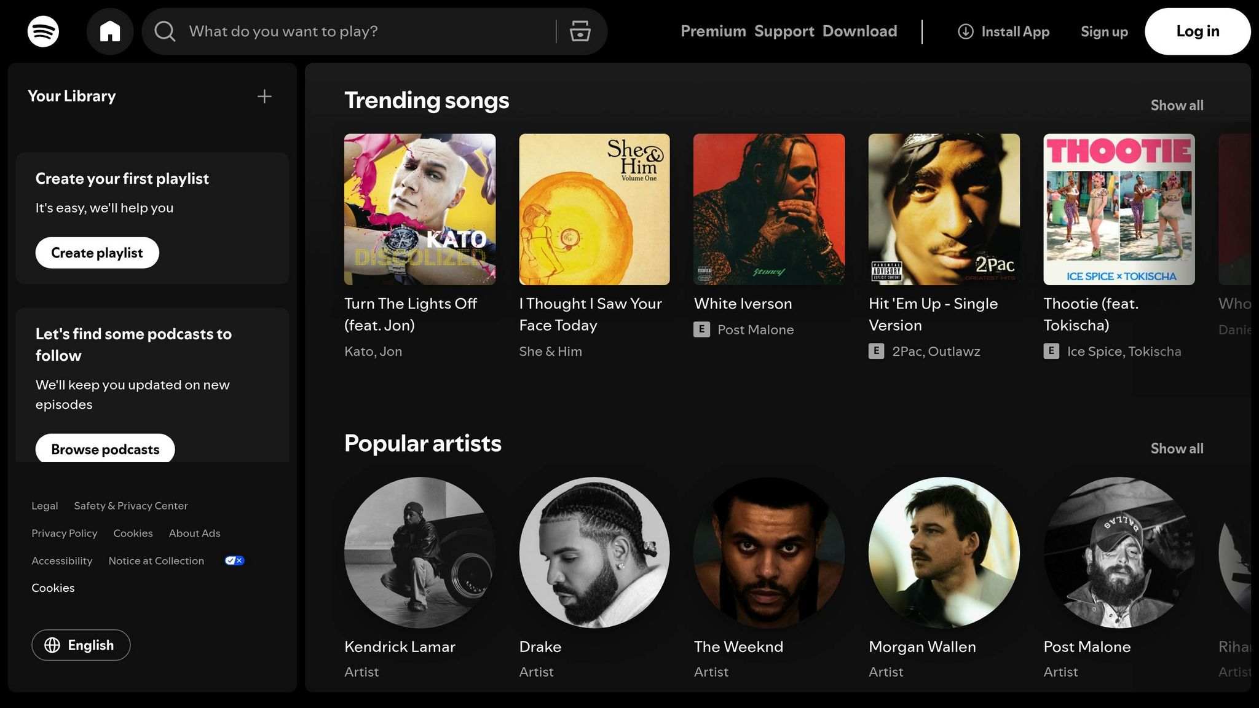Viewport: 1259px width, 708px height.
Task: Select Sign up
Action: click(1103, 31)
